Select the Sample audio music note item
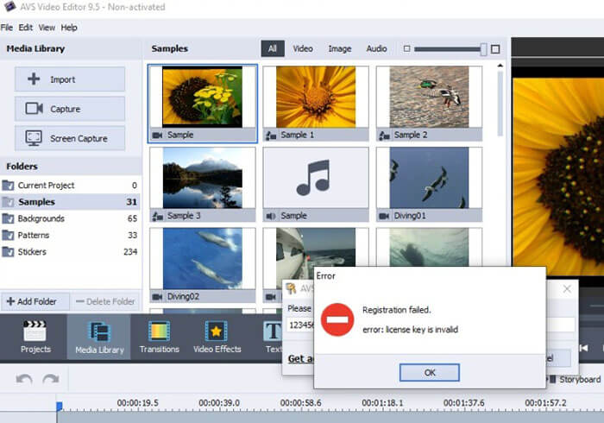 (316, 185)
